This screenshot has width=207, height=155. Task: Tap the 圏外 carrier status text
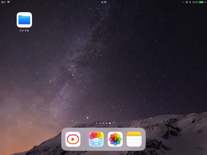[3, 2]
